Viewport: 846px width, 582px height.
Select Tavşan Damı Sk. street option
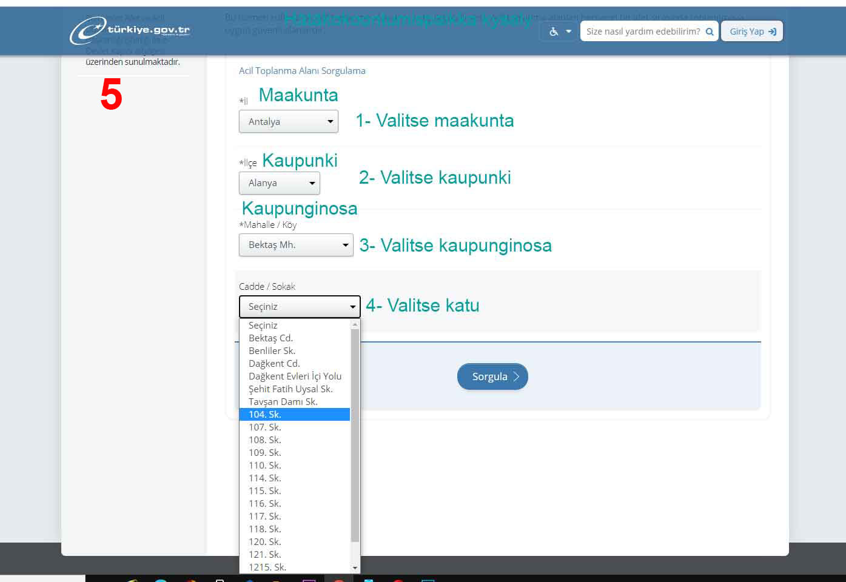283,402
